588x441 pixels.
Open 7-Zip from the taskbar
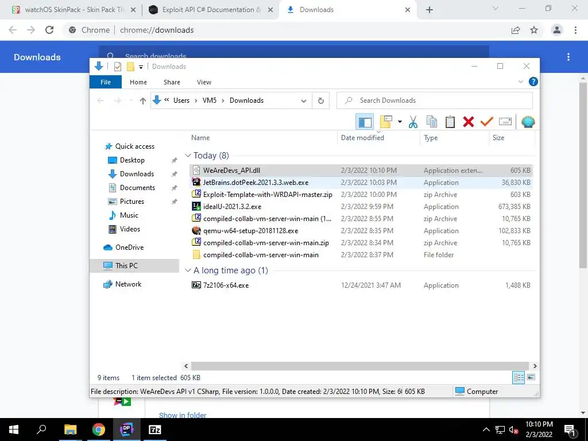tap(154, 430)
